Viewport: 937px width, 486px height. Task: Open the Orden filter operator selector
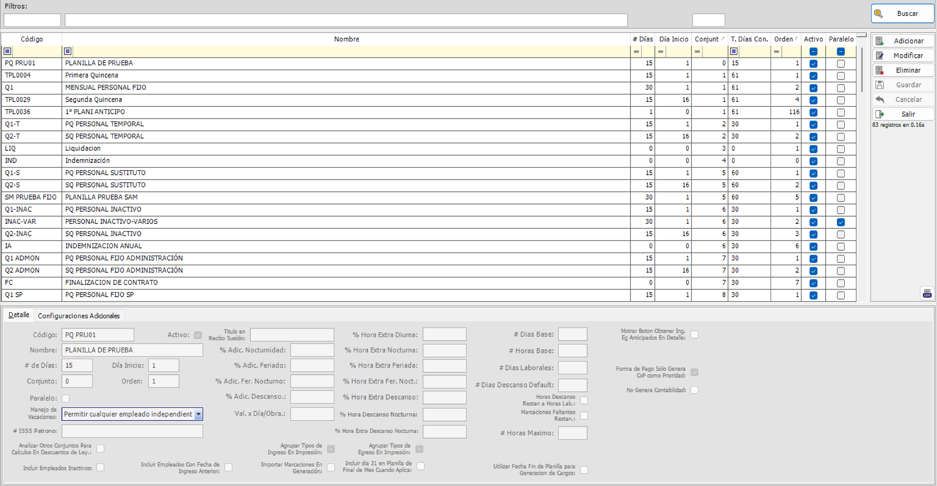(776, 51)
